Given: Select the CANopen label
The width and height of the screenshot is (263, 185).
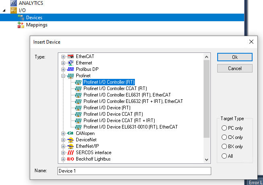Looking at the screenshot, I should pyautogui.click(x=85, y=133).
